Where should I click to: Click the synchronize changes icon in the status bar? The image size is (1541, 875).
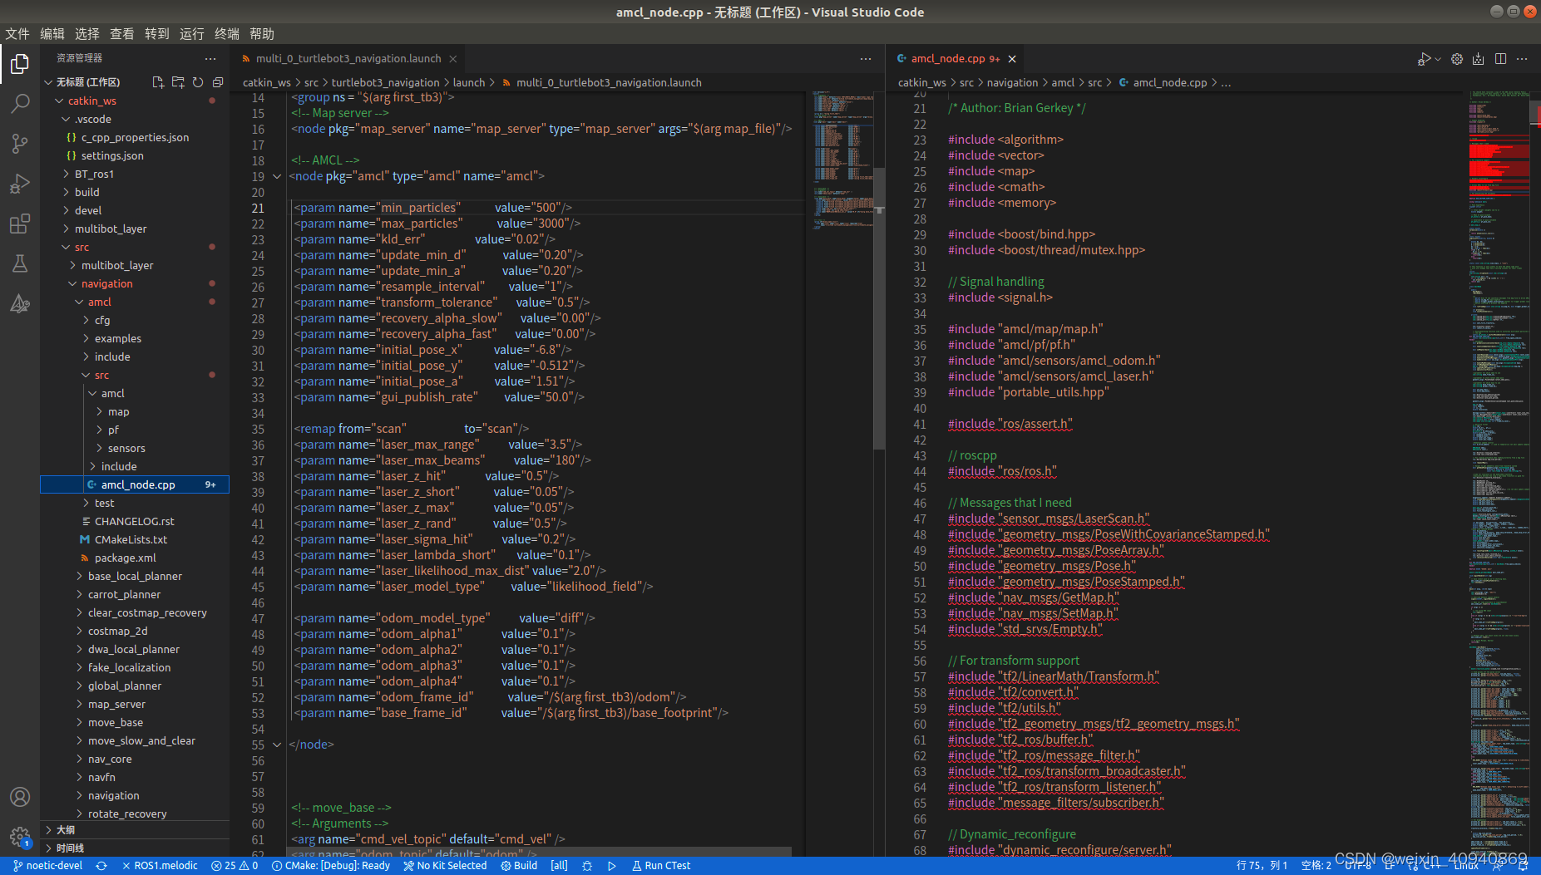pos(101,866)
